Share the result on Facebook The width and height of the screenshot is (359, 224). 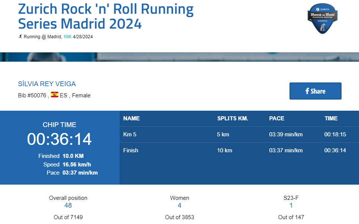pyautogui.click(x=315, y=91)
